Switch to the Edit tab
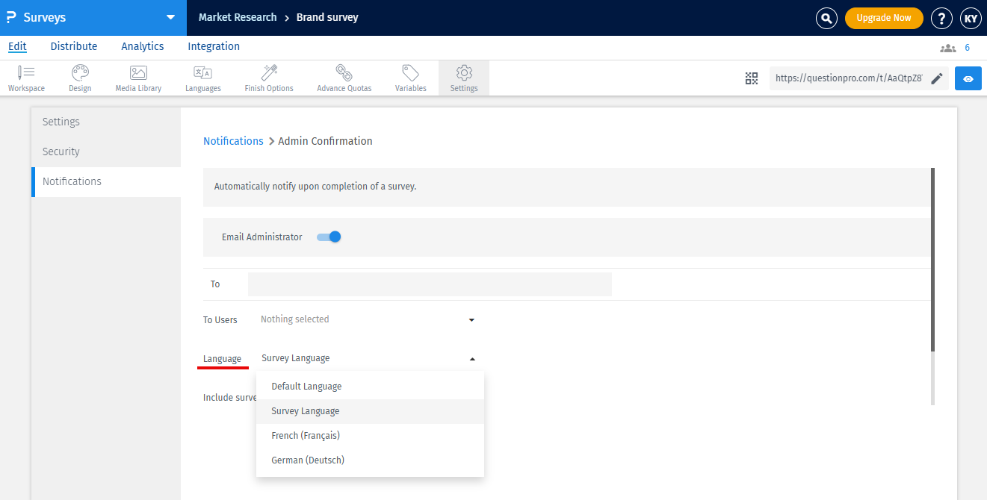The height and width of the screenshot is (500, 987). [x=17, y=46]
